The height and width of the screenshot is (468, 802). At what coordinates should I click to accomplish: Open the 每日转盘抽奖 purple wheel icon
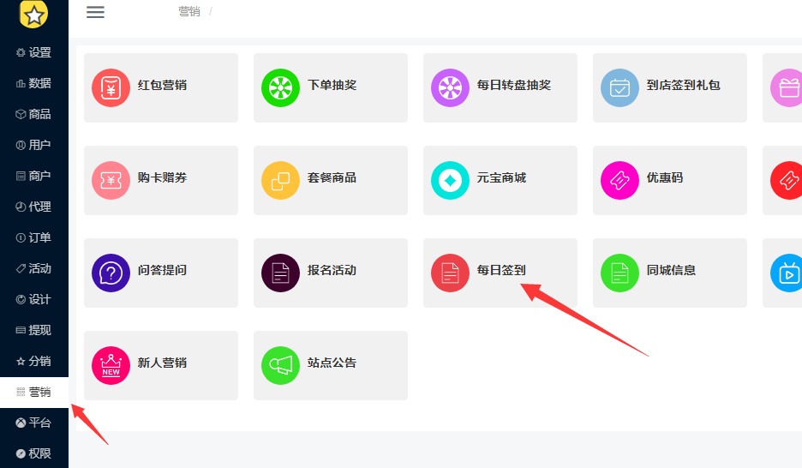coord(450,88)
